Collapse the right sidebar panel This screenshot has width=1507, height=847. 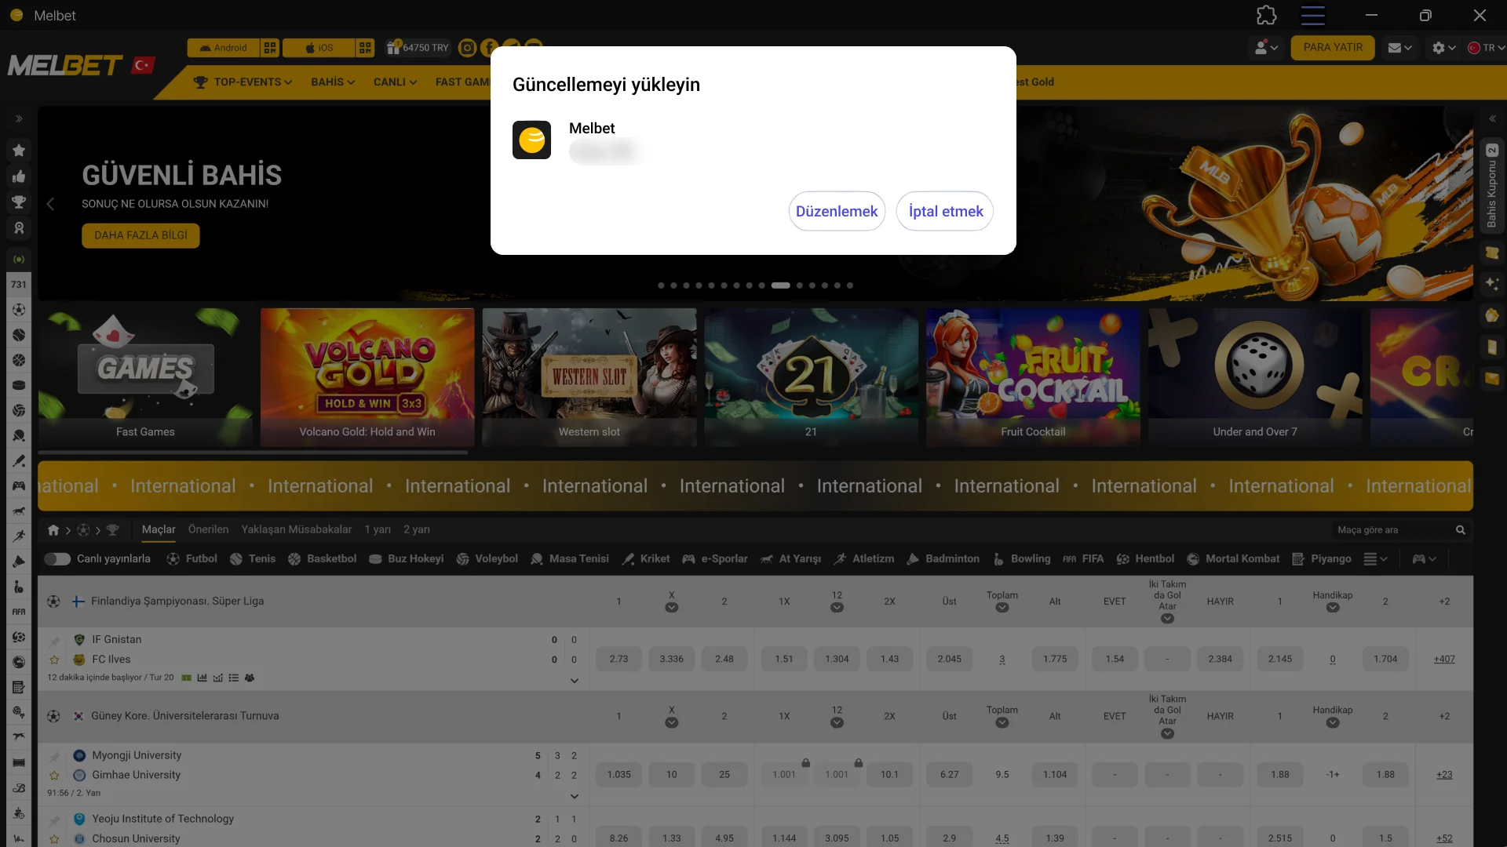(x=1492, y=119)
